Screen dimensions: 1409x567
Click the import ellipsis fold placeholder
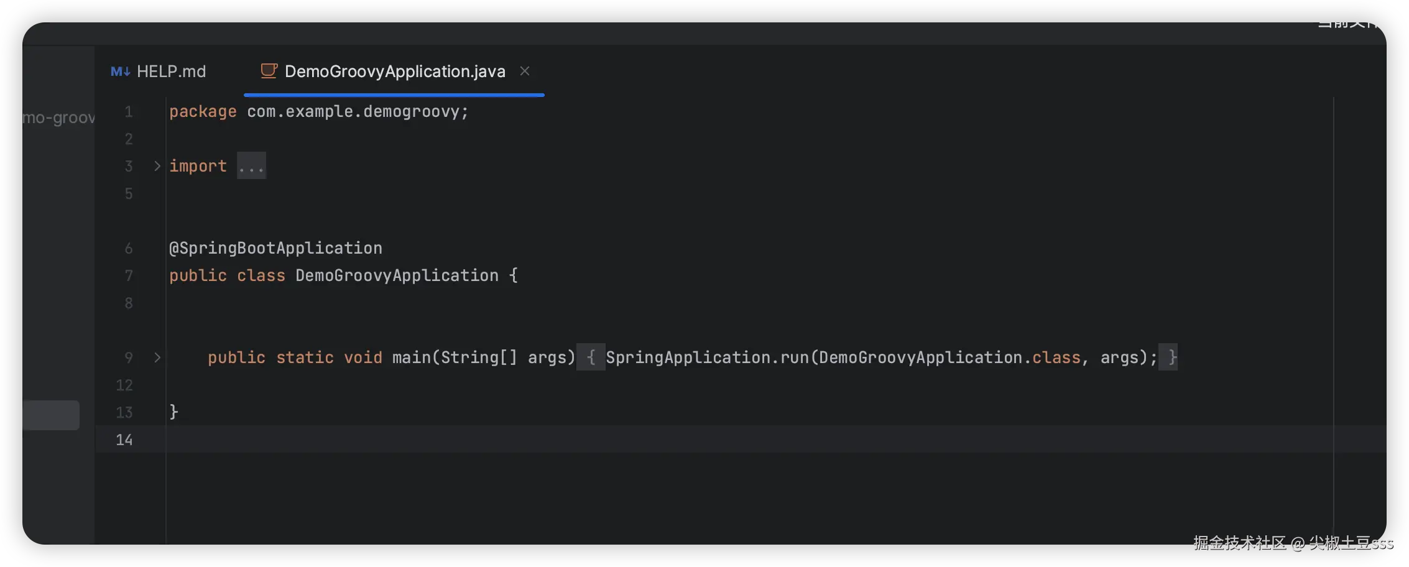click(251, 166)
